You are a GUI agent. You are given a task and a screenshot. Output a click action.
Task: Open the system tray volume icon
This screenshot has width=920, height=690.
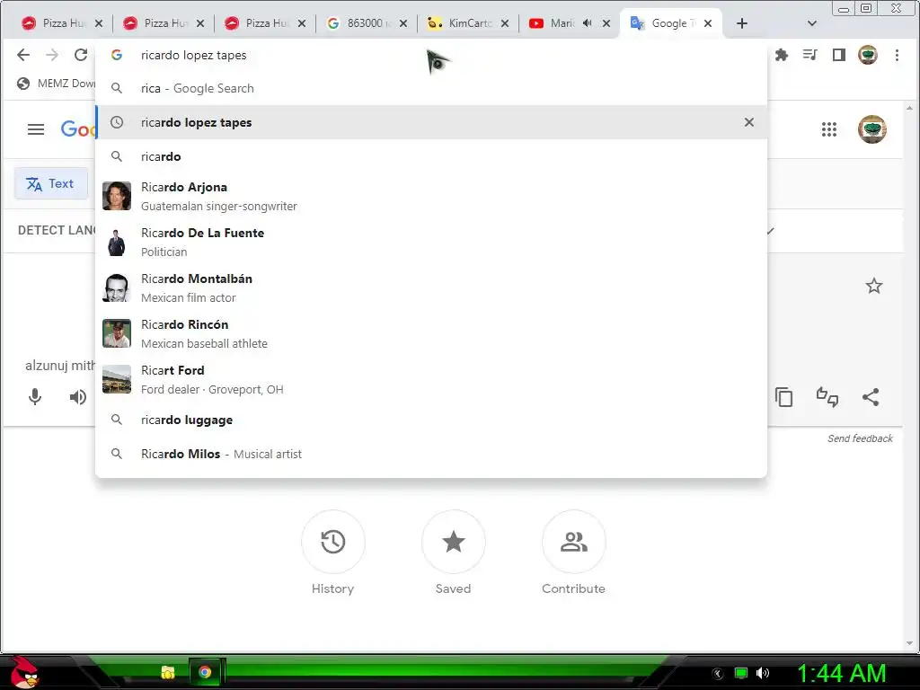click(763, 673)
